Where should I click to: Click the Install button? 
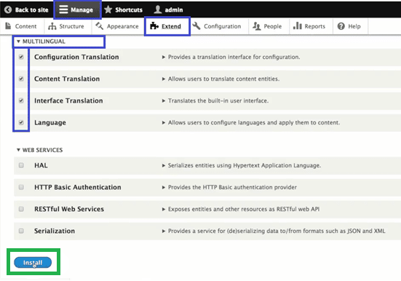(33, 263)
